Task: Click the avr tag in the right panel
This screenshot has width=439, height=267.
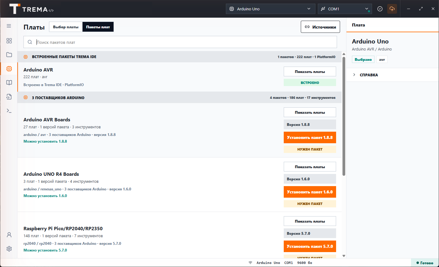Action: tap(382, 60)
